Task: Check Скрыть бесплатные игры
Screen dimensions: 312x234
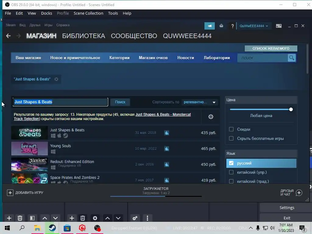Action: [x=231, y=139]
